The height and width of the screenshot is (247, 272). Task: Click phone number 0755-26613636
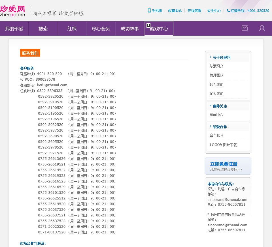point(52,159)
